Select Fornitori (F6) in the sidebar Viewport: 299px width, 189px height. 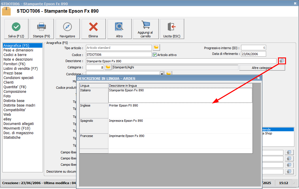click(x=14, y=64)
